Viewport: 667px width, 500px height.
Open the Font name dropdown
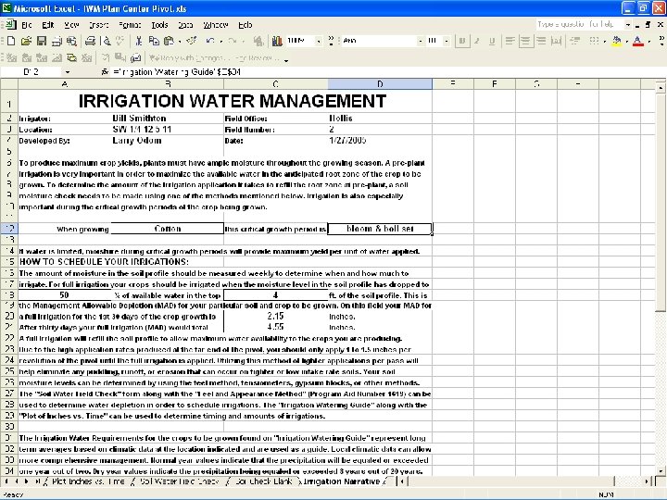coord(421,42)
